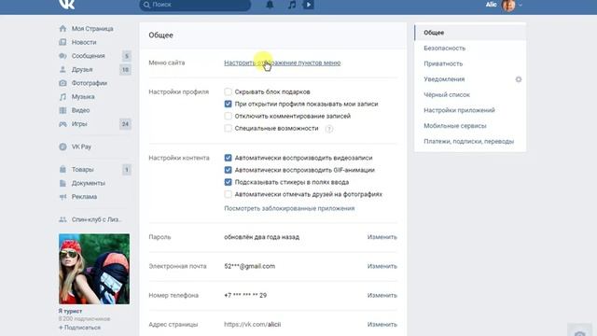Click Изменить next to Пароль
The height and width of the screenshot is (336, 597).
pyautogui.click(x=382, y=237)
